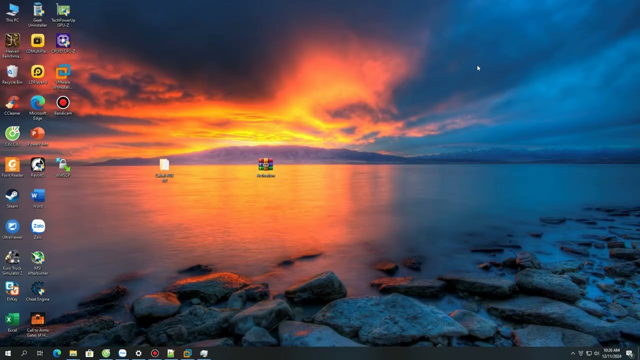Screen dimensions: 640x360
Task: Click the Show desktop strip
Action: 639,353
